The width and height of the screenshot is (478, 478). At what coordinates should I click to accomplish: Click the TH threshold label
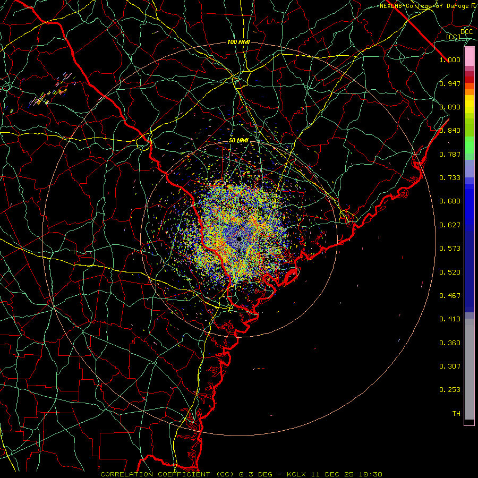tap(456, 413)
